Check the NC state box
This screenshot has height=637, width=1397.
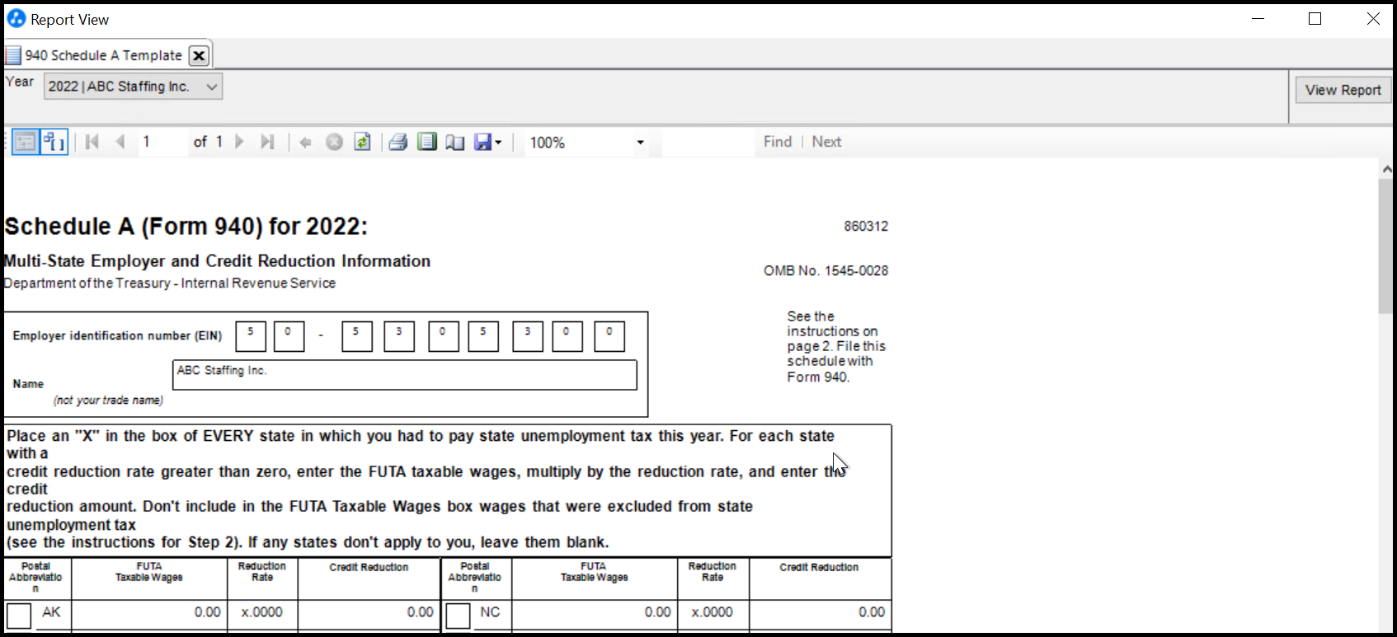(x=459, y=615)
